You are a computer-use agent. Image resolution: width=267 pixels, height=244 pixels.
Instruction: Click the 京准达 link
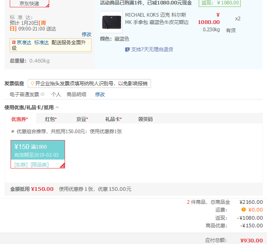(24, 42)
